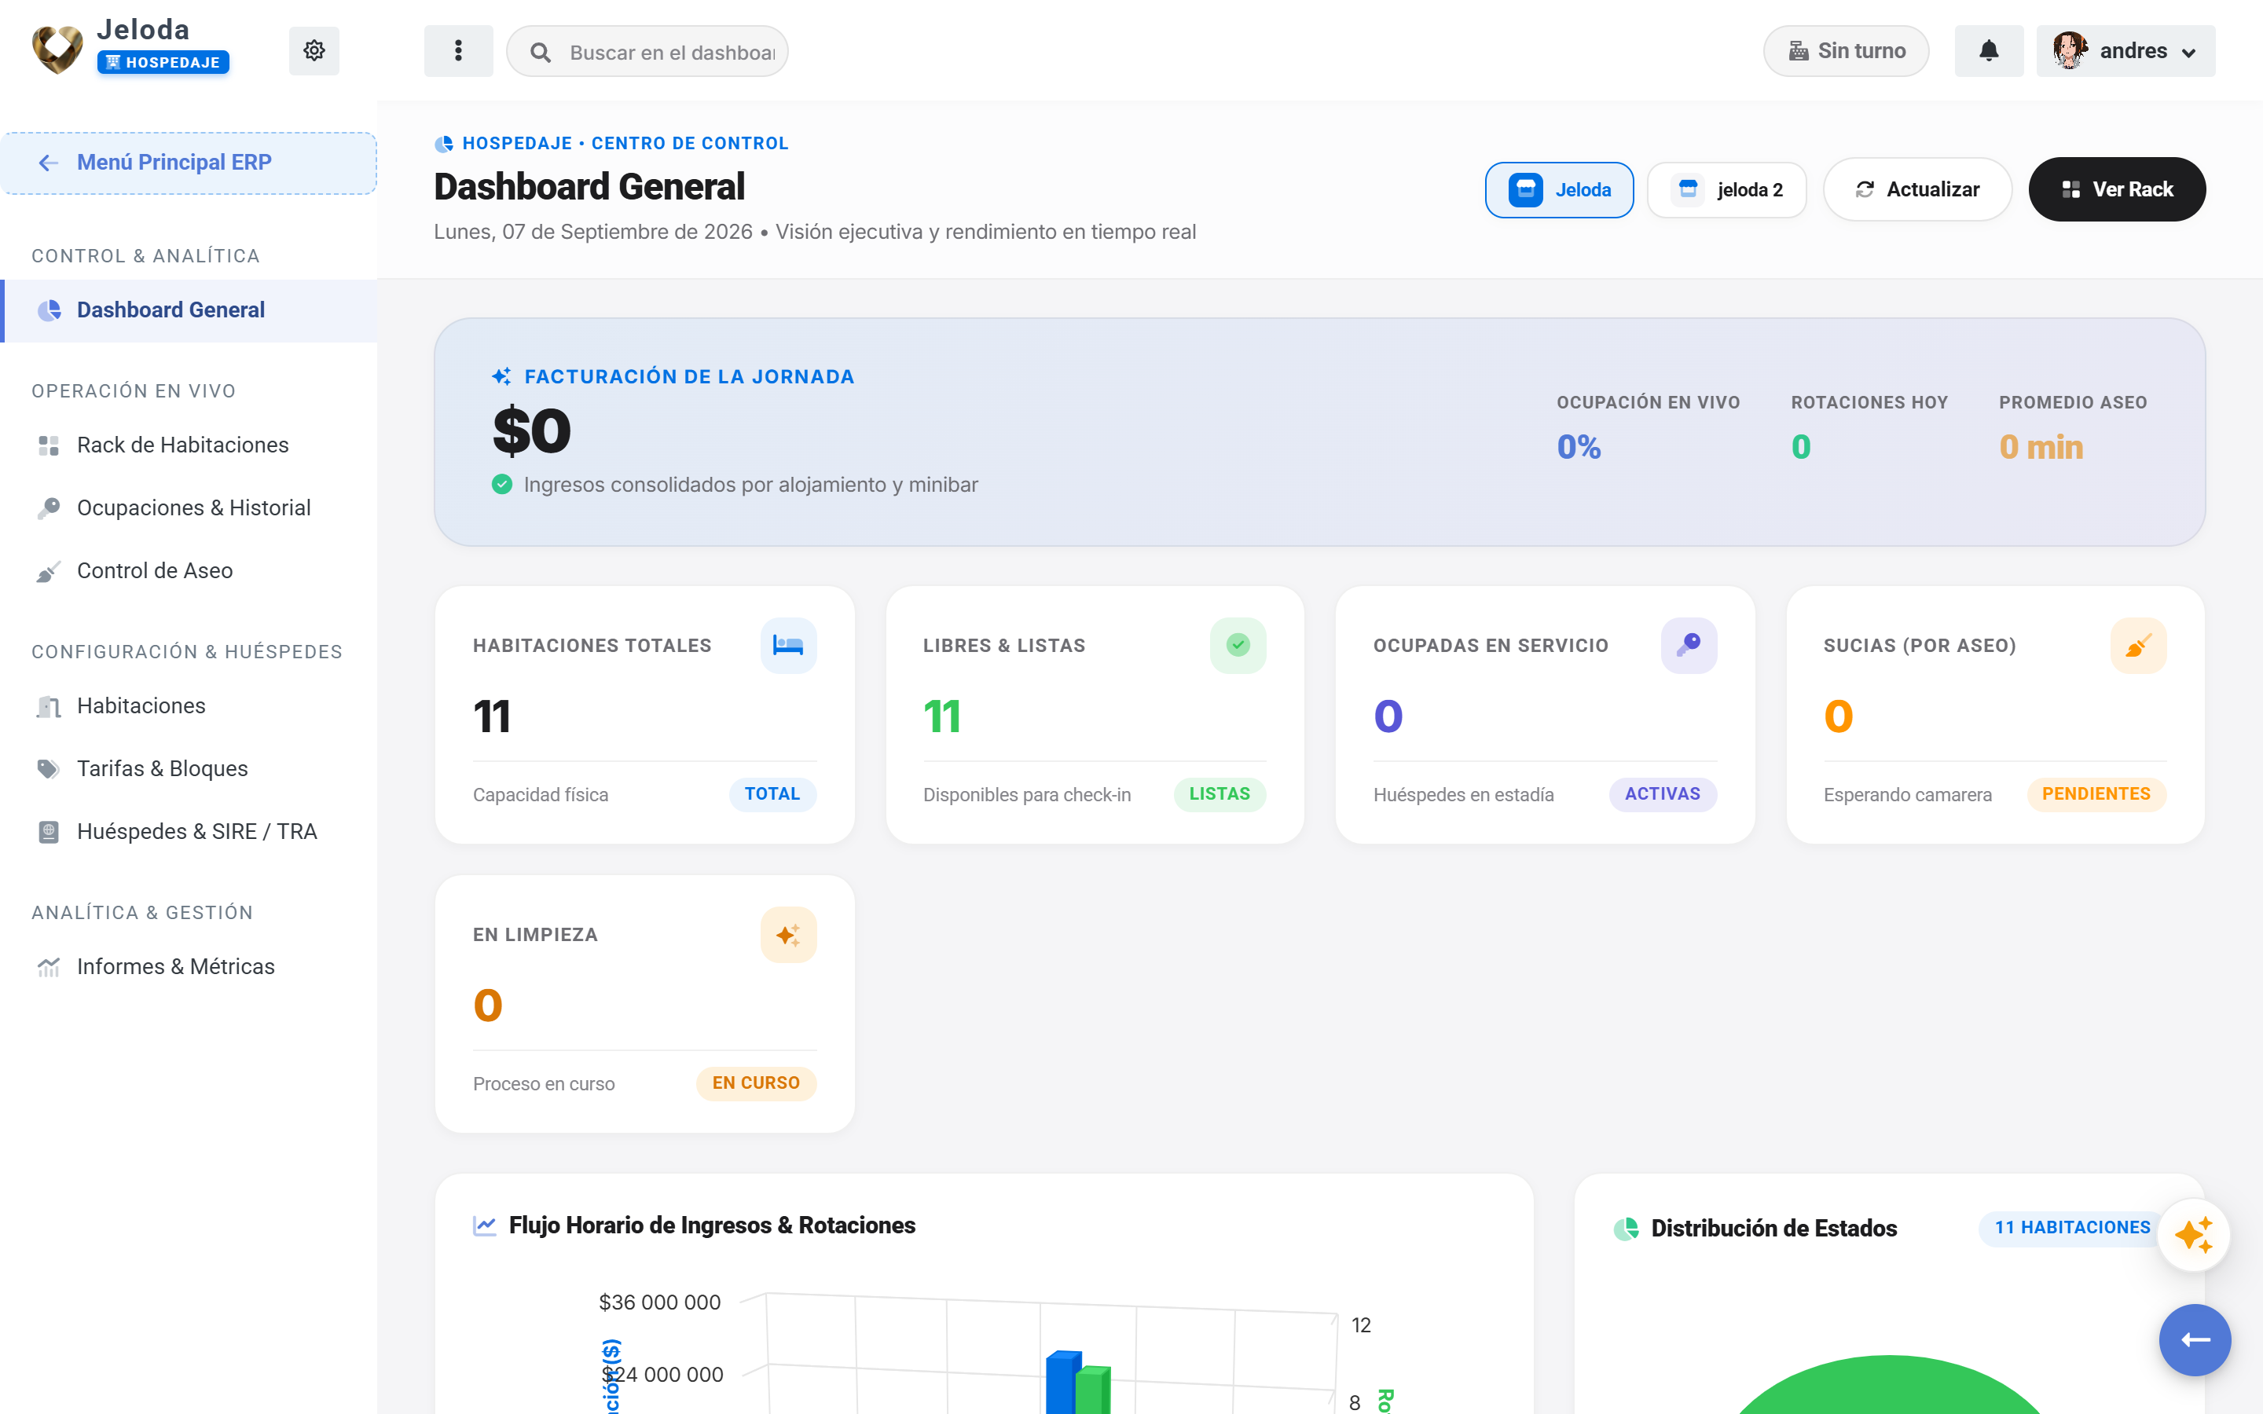
Task: Click the sparkle icon in En Limpieza card
Action: [788, 934]
